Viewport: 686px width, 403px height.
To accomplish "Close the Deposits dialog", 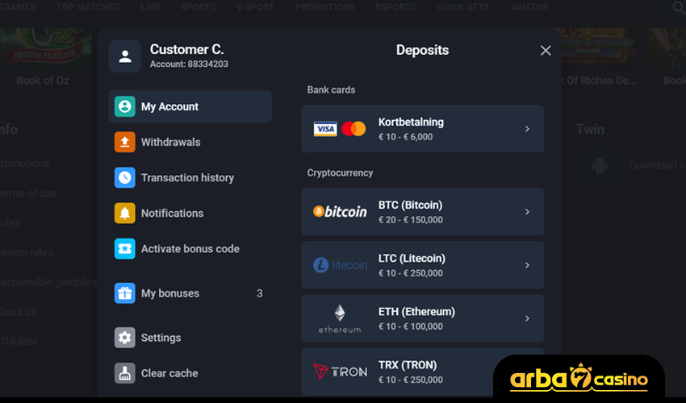I will pyautogui.click(x=546, y=51).
